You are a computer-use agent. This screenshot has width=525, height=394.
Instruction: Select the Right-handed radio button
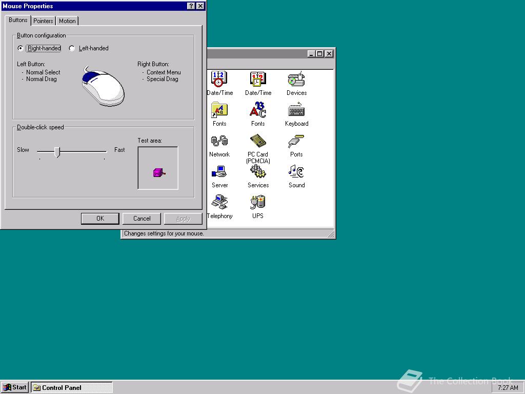point(21,48)
